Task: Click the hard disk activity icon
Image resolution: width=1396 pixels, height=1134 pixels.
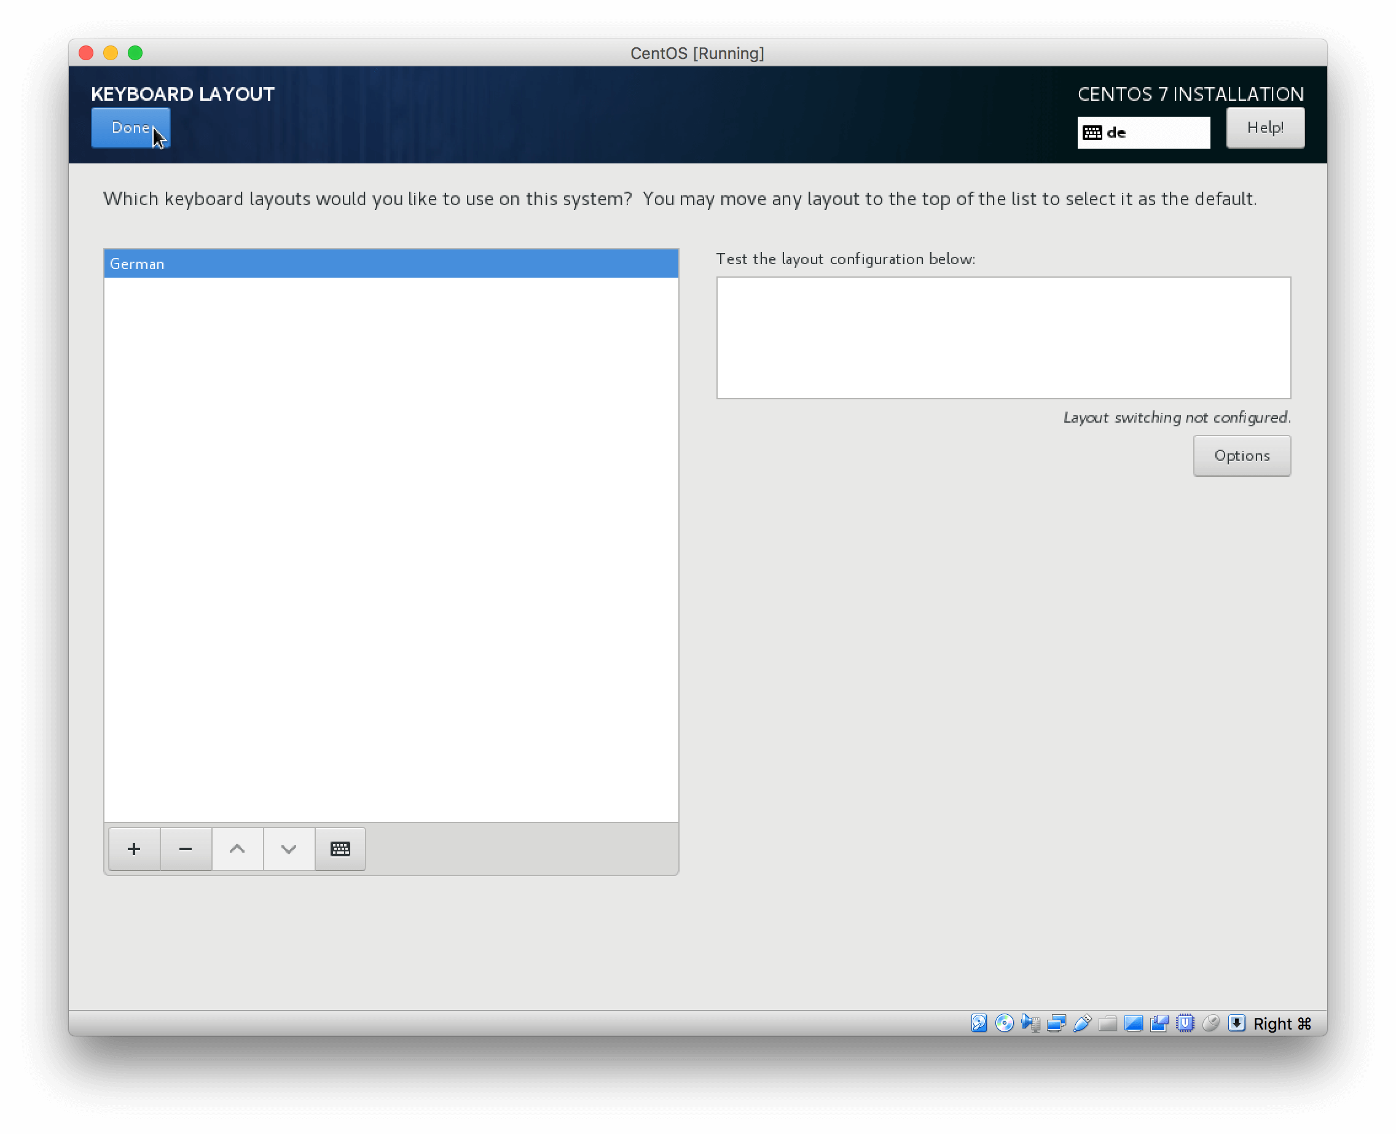Action: tap(979, 1023)
